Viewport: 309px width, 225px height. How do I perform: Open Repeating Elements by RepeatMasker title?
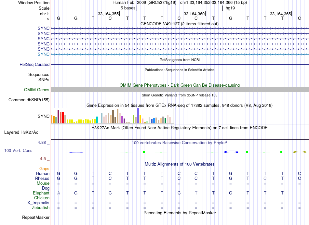(x=180, y=213)
